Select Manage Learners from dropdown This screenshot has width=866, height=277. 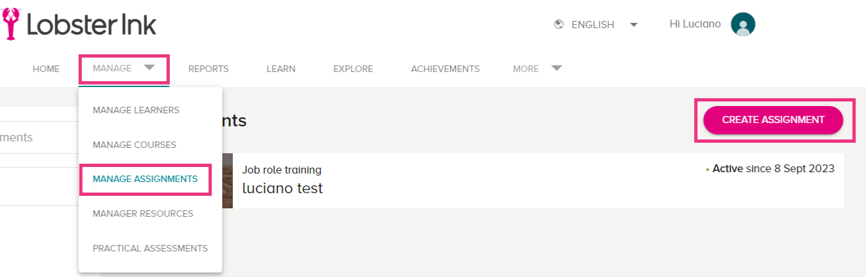(x=136, y=110)
